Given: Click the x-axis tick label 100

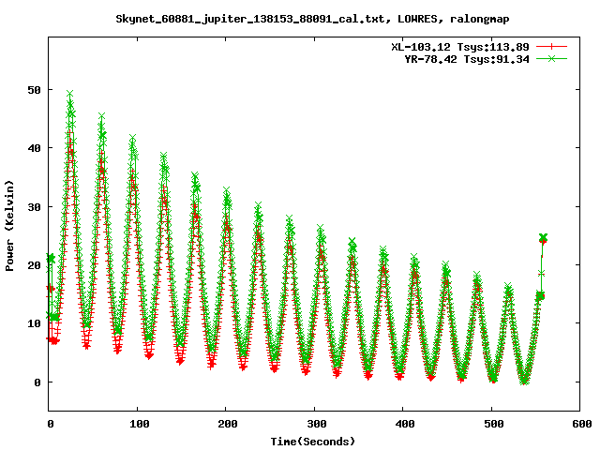Looking at the screenshot, I should [x=139, y=424].
